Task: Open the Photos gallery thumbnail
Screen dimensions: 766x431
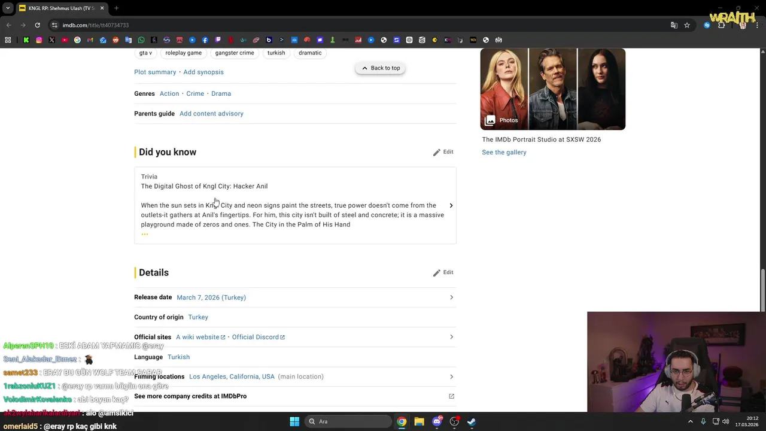Action: point(553,89)
